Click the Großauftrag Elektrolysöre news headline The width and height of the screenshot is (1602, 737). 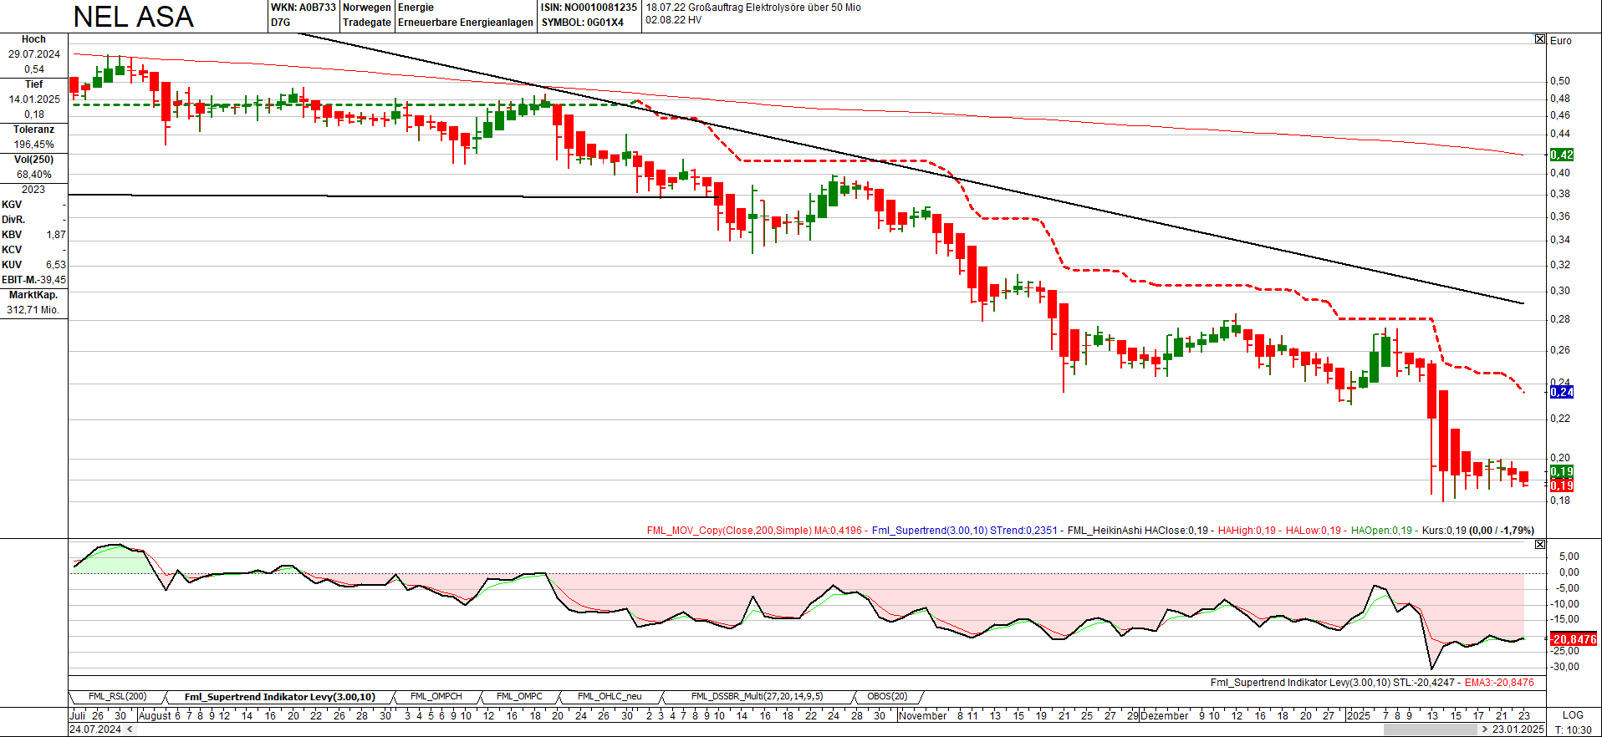(753, 8)
